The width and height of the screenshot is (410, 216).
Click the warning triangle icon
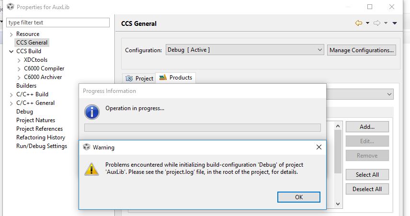pos(91,168)
